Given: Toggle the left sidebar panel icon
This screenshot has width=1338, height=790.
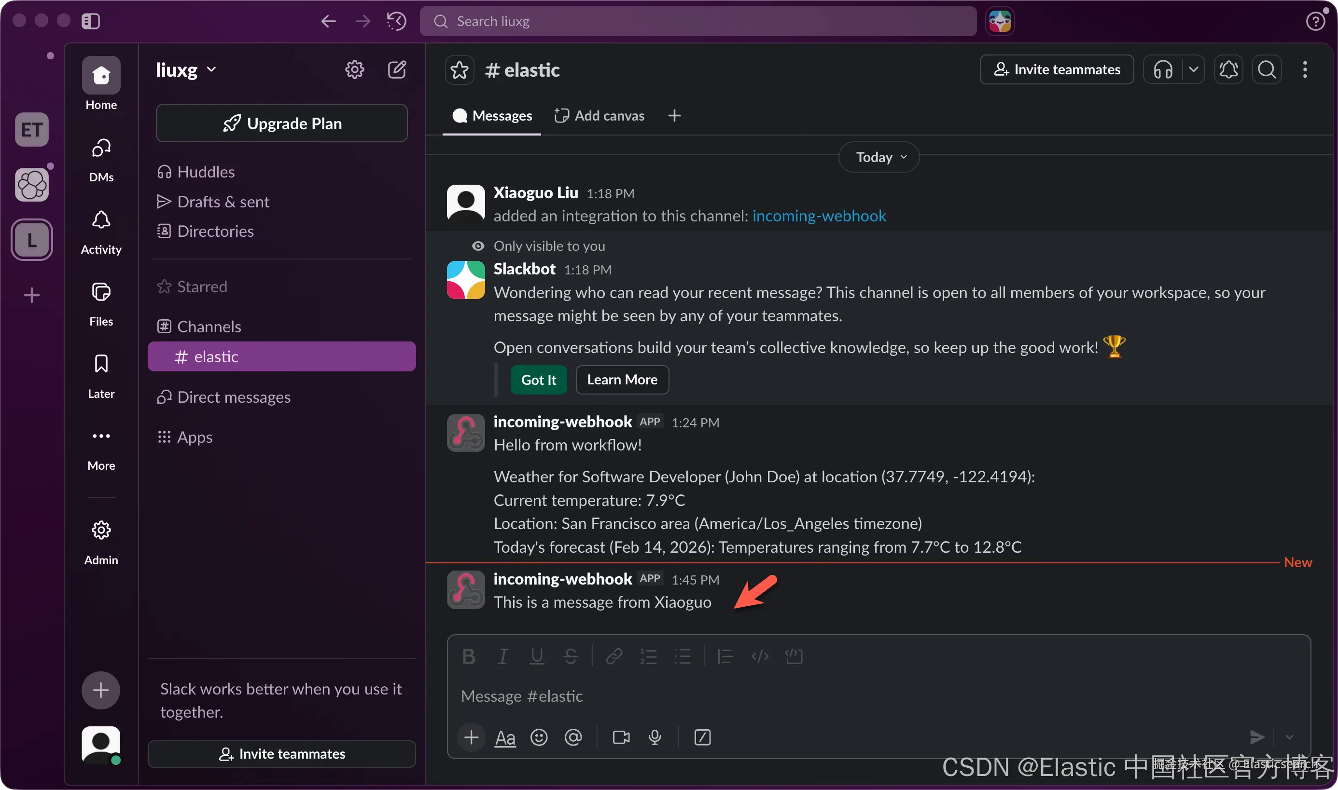Looking at the screenshot, I should (x=91, y=21).
